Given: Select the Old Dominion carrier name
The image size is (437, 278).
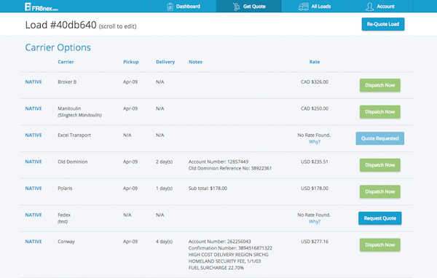Looking at the screenshot, I should pos(72,162).
